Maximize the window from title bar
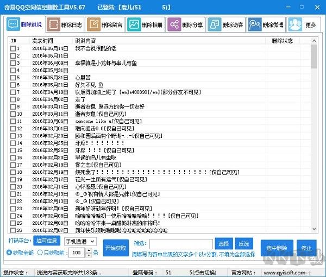 pos(302,7)
